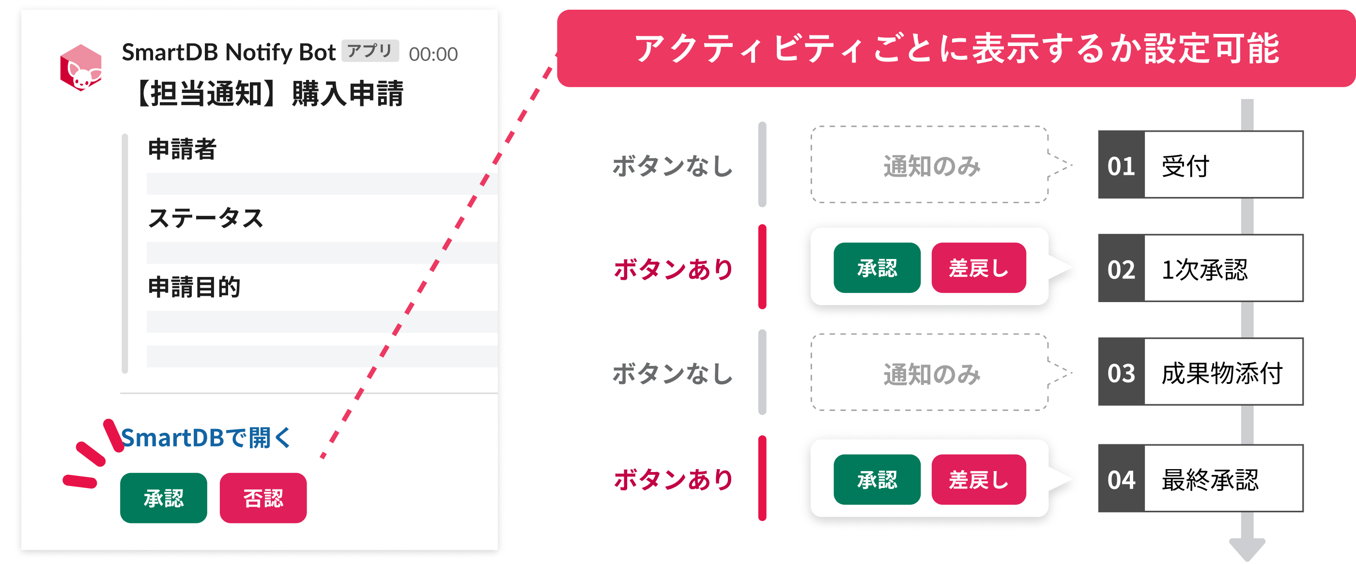Click the green 承認 button in the Slack message
The width and height of the screenshot is (1356, 564).
point(164,498)
